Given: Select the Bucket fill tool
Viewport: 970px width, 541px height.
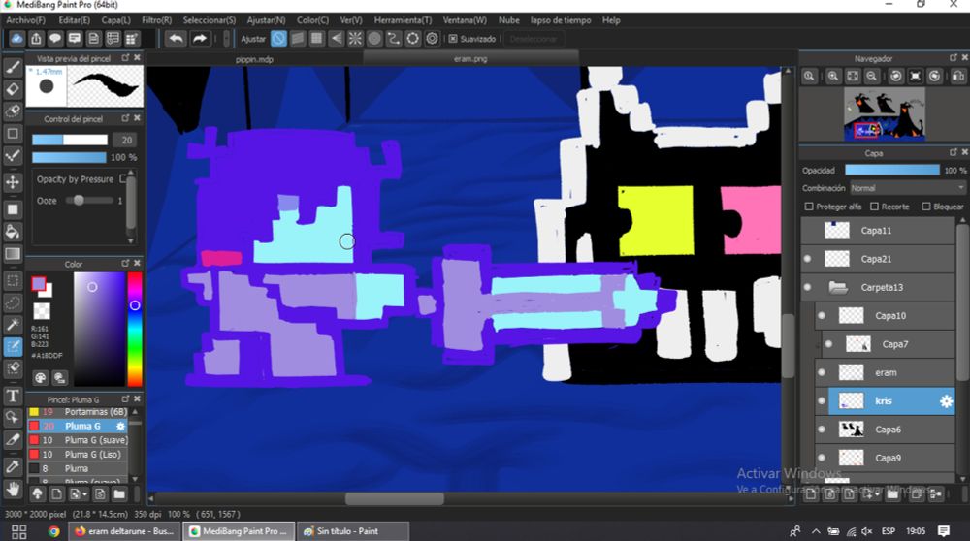Looking at the screenshot, I should click(13, 232).
